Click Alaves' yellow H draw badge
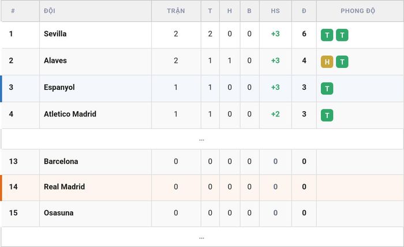The height and width of the screenshot is (247, 404). point(327,62)
